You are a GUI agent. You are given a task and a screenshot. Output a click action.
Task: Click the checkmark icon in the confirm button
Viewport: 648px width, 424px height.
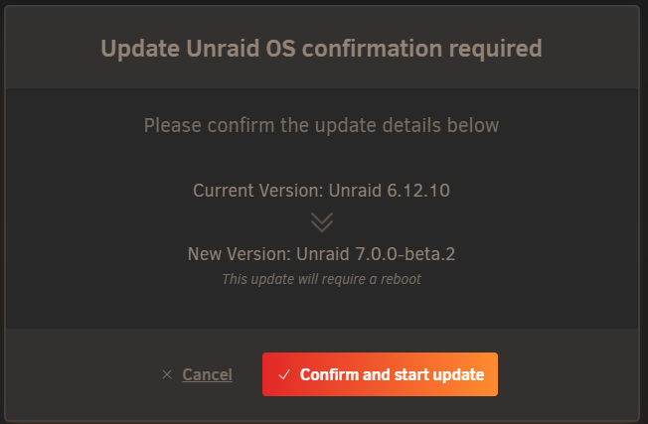click(x=284, y=374)
